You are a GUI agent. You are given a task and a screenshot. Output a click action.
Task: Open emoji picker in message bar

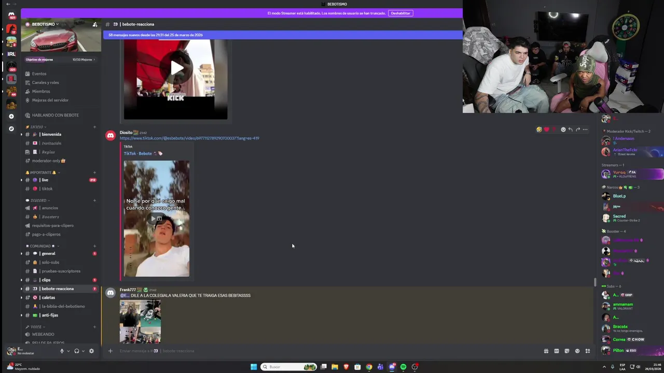pyautogui.click(x=577, y=351)
